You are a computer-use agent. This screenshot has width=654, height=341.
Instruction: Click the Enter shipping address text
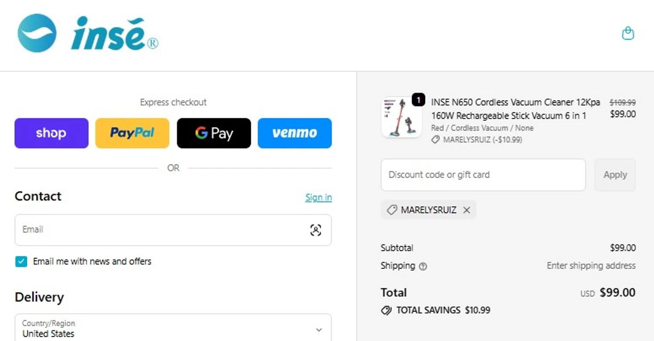pos(591,266)
